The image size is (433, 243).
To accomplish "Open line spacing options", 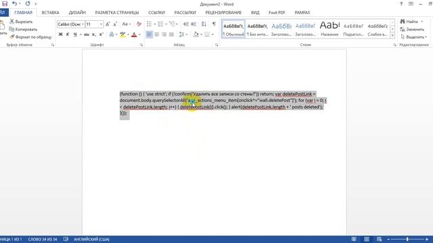I will click(182, 34).
